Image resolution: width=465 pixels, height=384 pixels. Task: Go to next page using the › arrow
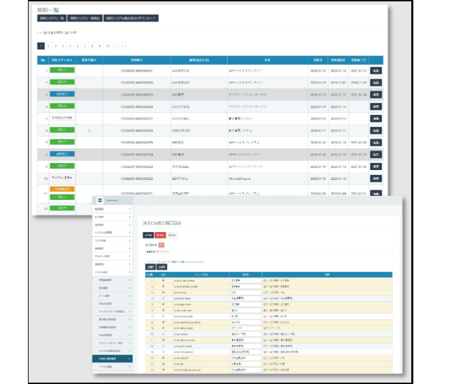(116, 45)
